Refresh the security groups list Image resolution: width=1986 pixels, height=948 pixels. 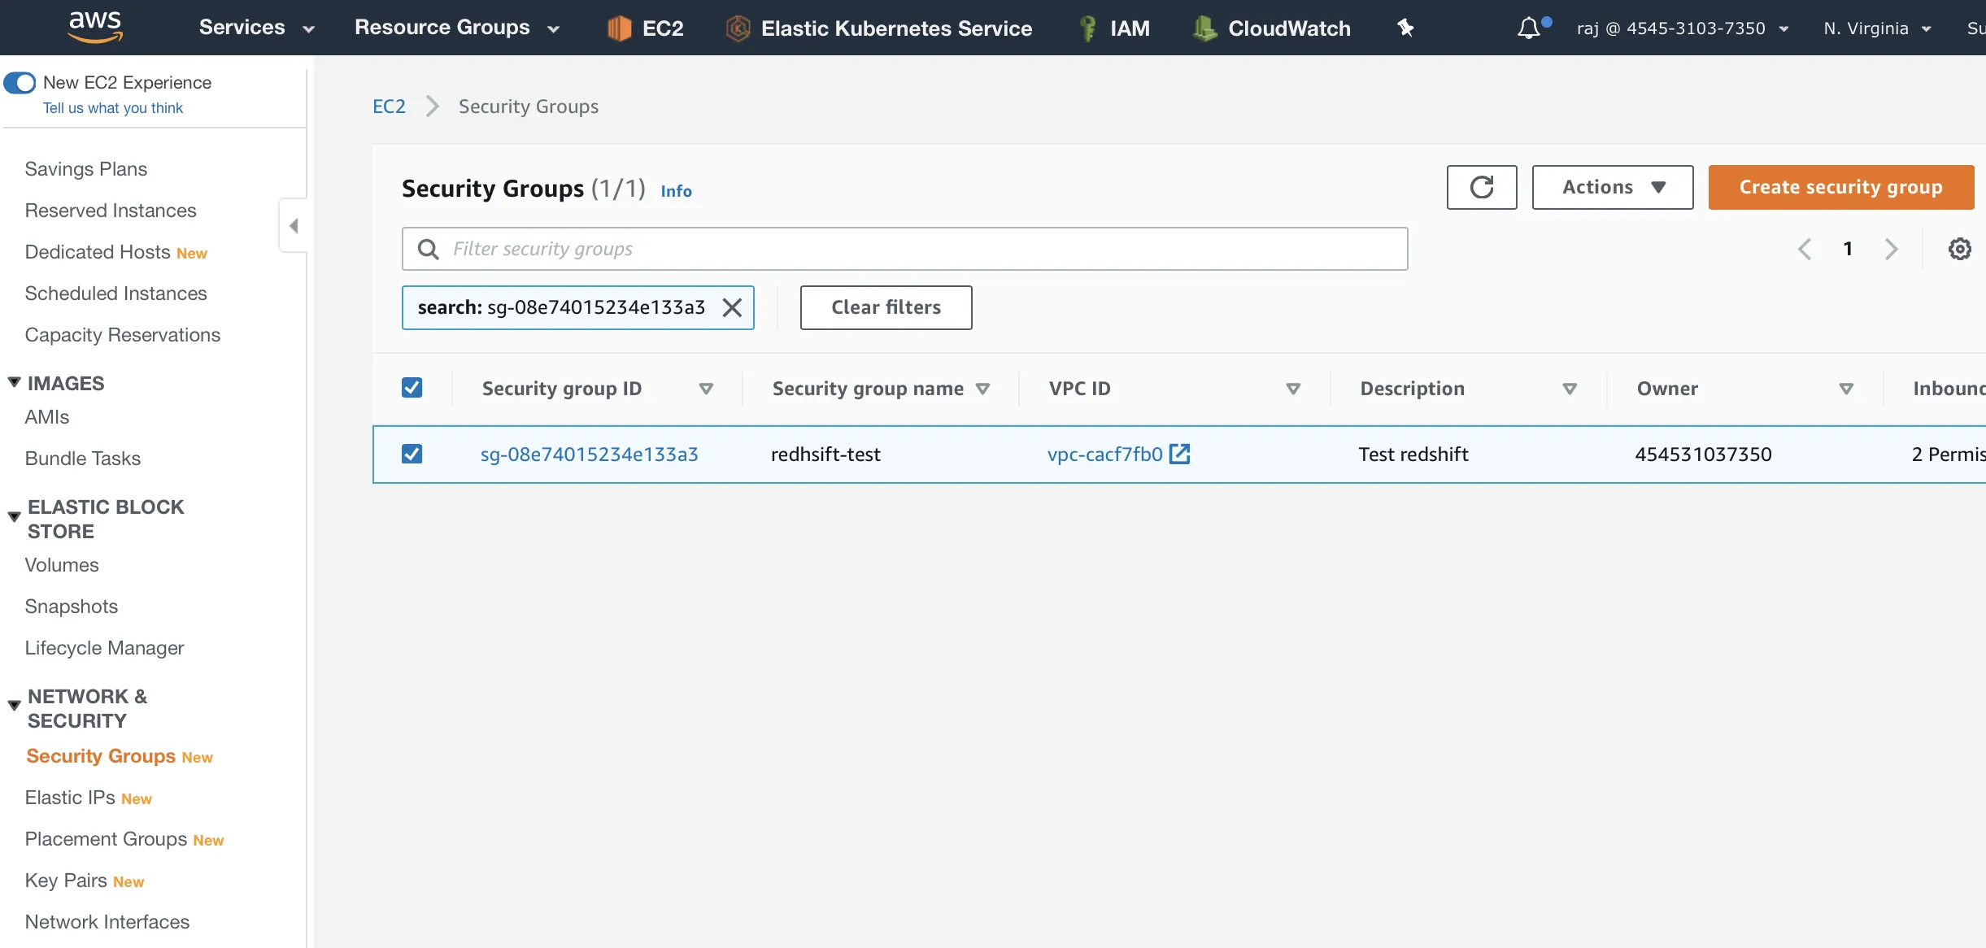[x=1482, y=187]
